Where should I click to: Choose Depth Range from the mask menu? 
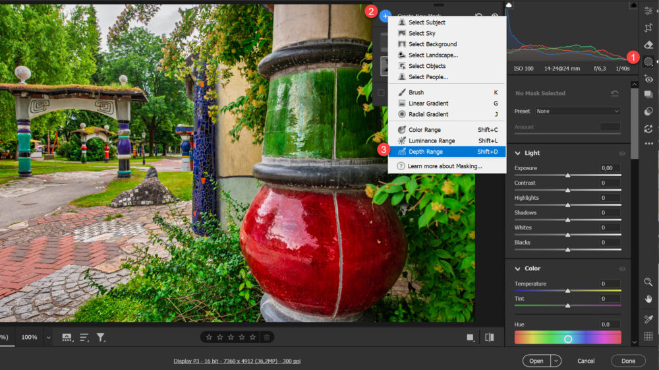pyautogui.click(x=425, y=152)
